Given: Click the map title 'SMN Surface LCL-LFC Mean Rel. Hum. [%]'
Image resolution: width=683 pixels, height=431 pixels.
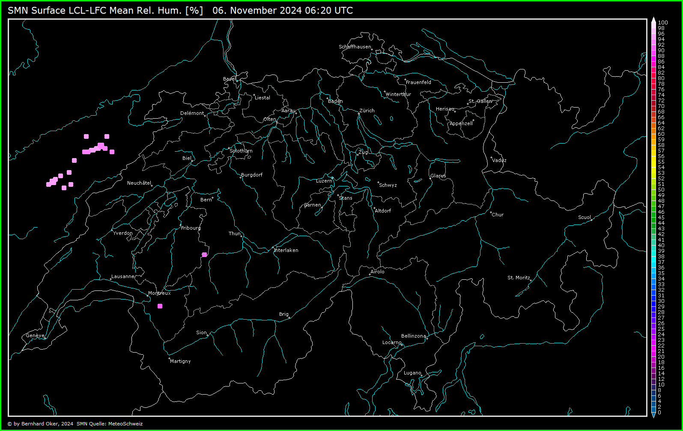Looking at the screenshot, I should [105, 10].
